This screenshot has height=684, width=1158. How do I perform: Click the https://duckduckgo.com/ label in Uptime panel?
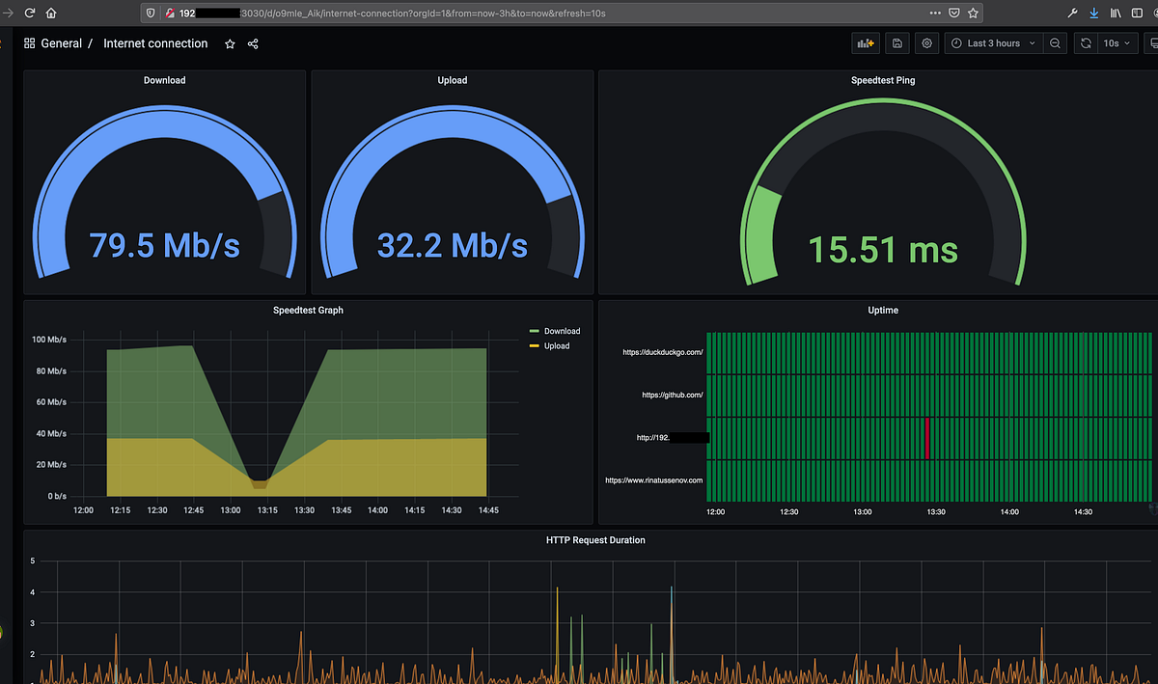click(x=662, y=352)
